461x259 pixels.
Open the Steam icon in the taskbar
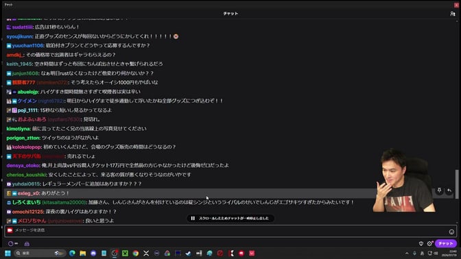coord(189,253)
